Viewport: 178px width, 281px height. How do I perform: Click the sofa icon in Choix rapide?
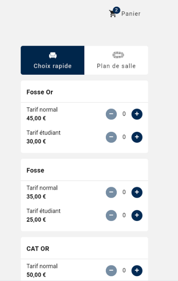click(x=53, y=55)
